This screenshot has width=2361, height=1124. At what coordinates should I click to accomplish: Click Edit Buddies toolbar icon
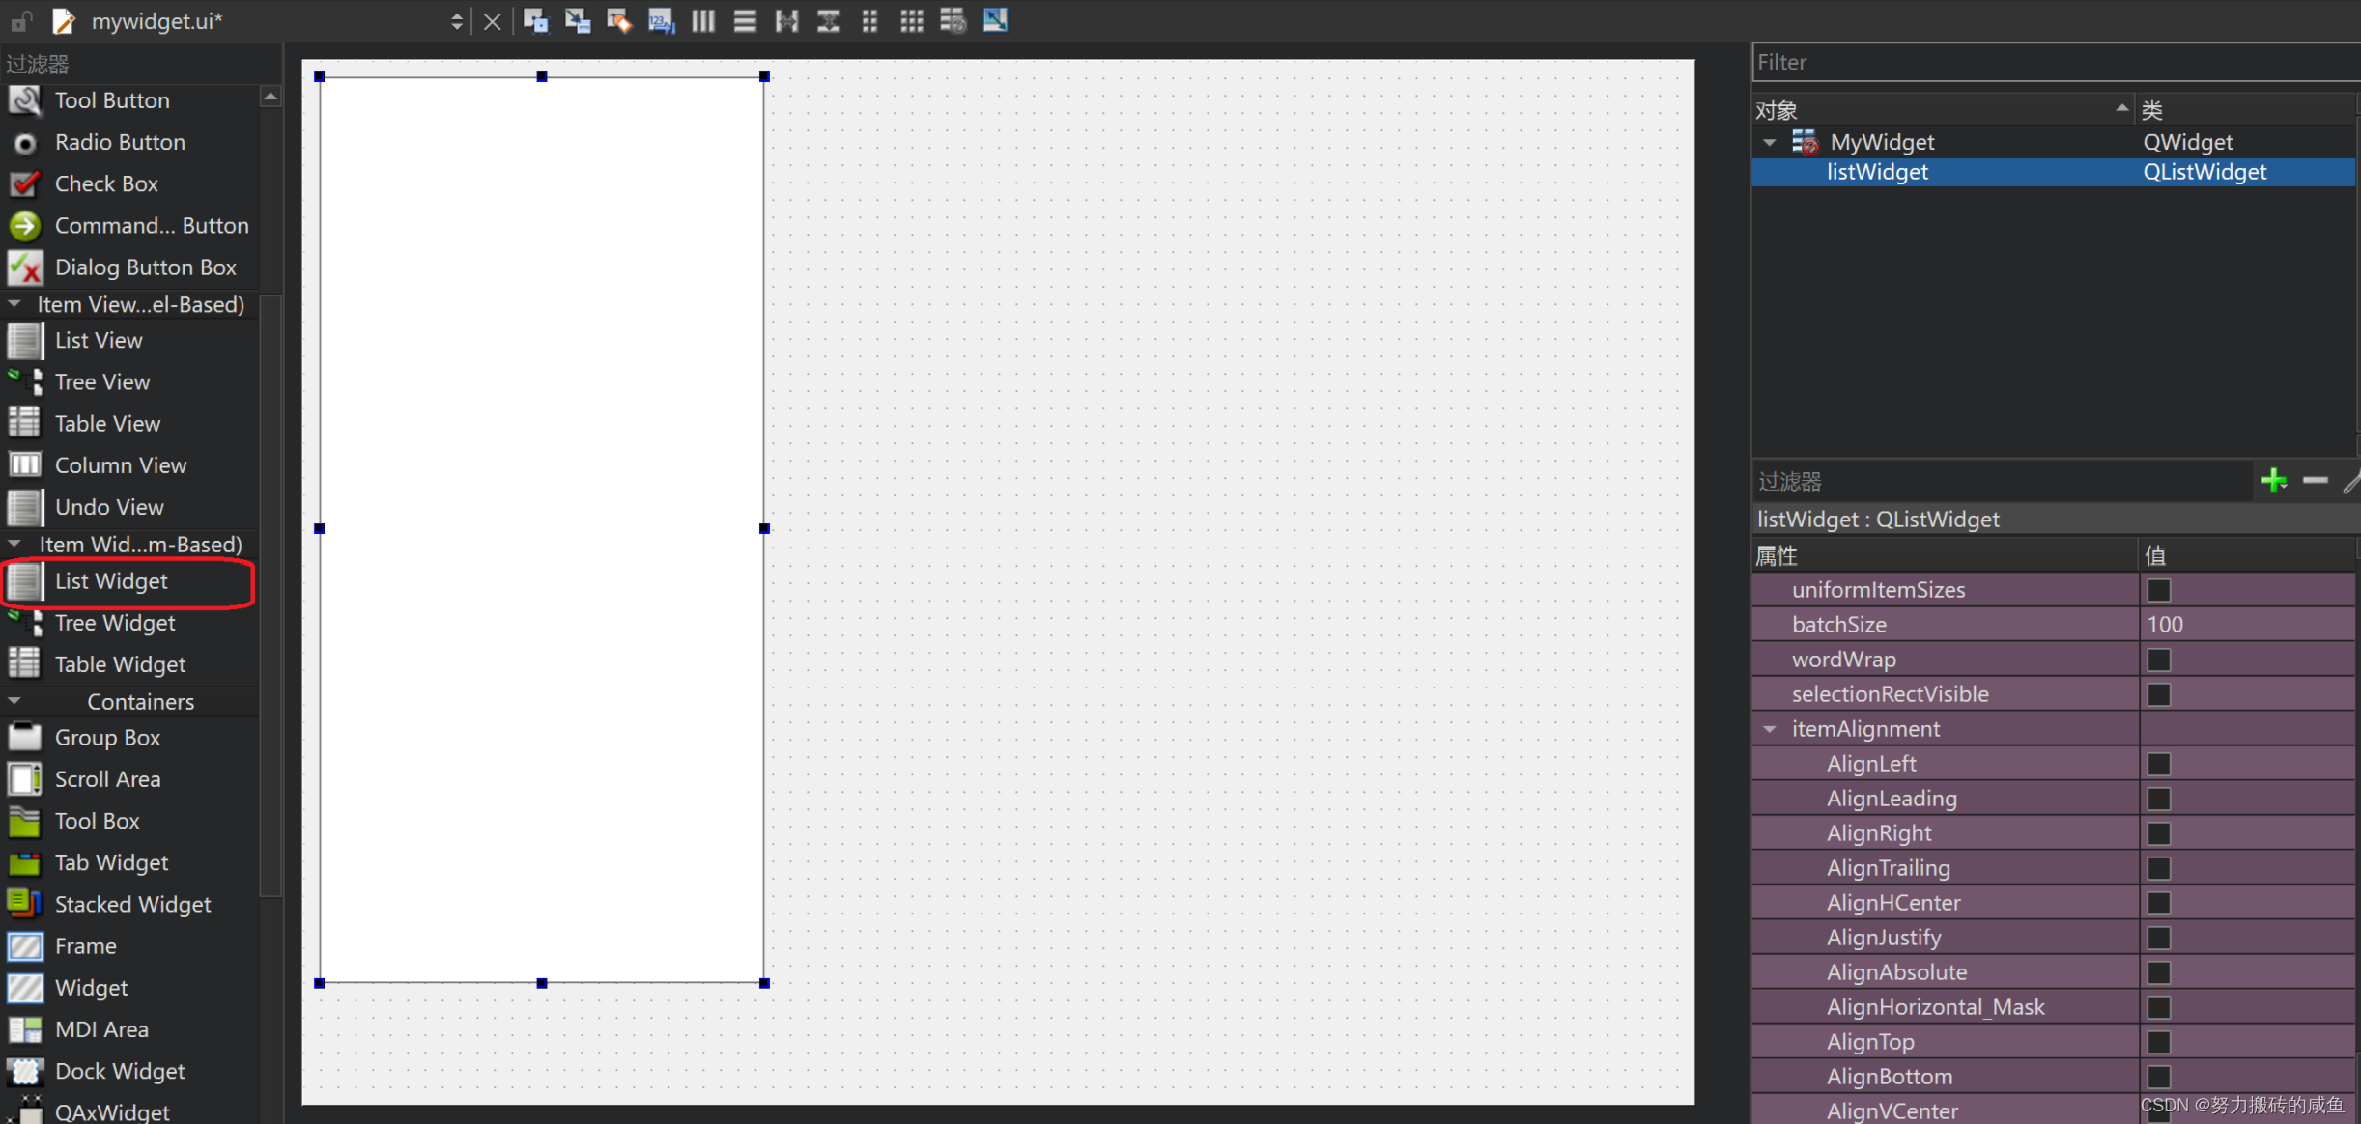point(619,20)
